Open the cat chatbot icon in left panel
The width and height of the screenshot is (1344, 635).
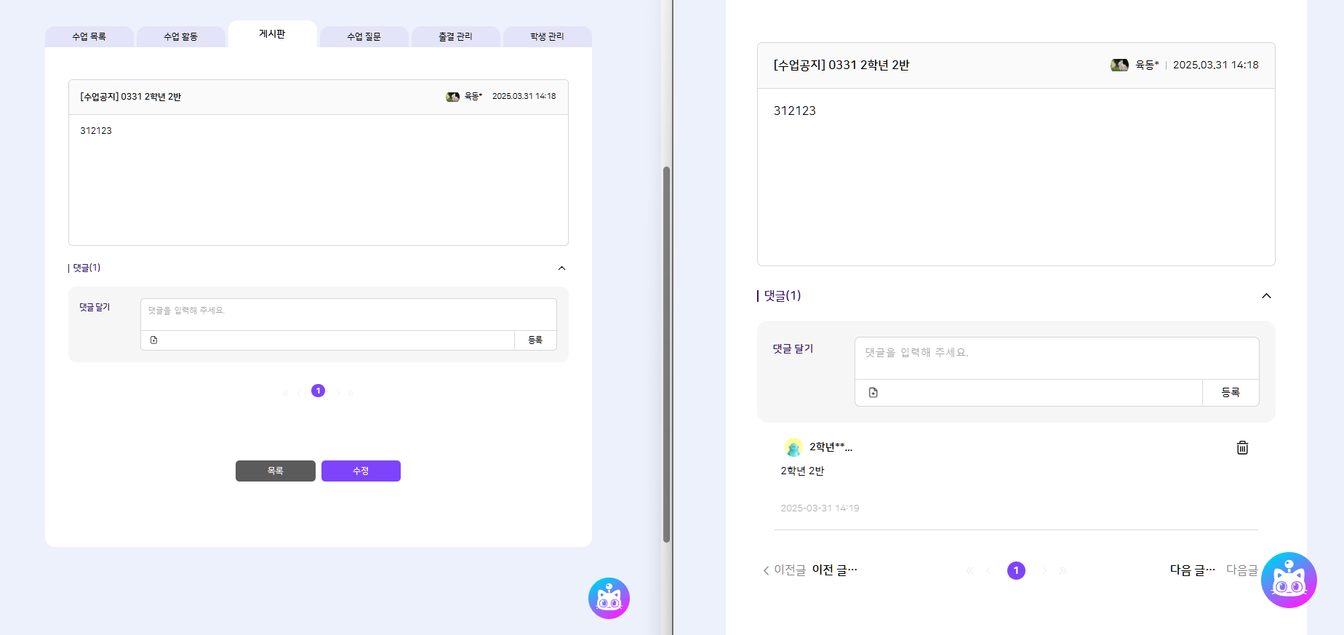coord(609,598)
